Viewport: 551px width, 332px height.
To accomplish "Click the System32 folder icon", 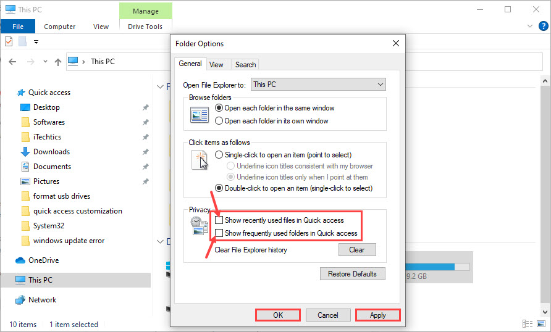I will coord(25,226).
